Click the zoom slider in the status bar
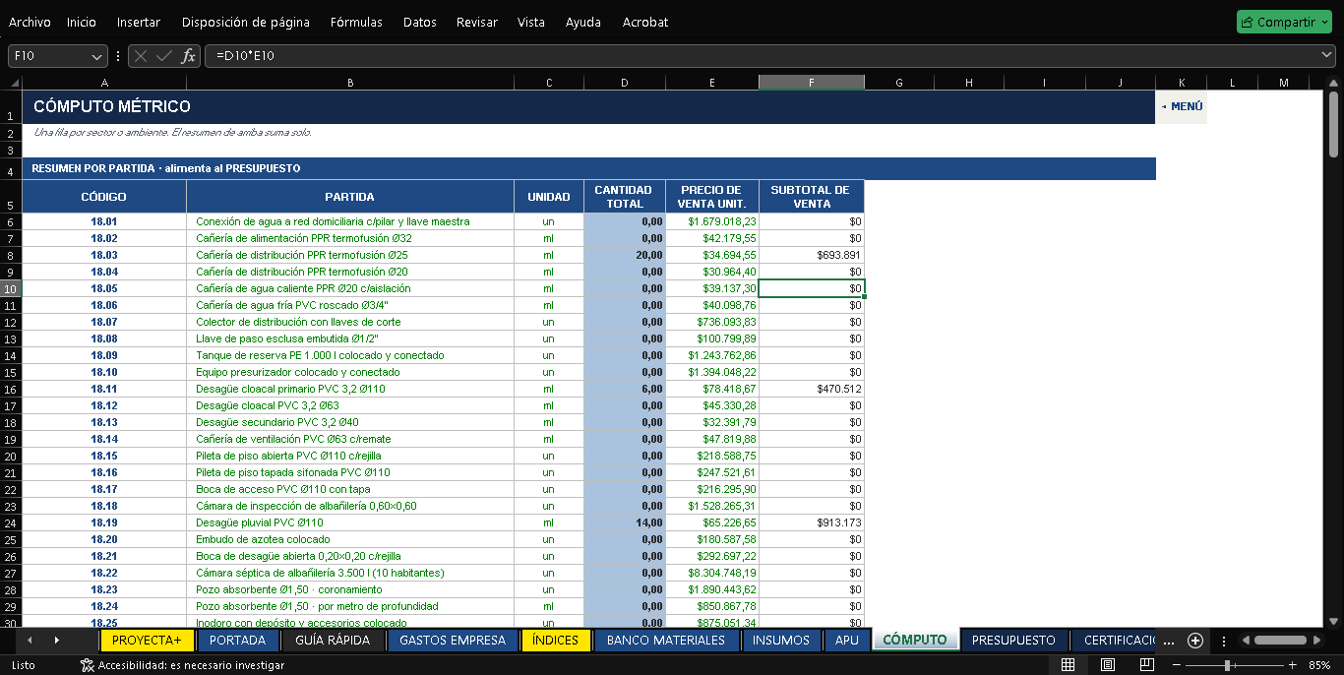Viewport: 1344px width, 675px height. tap(1233, 665)
